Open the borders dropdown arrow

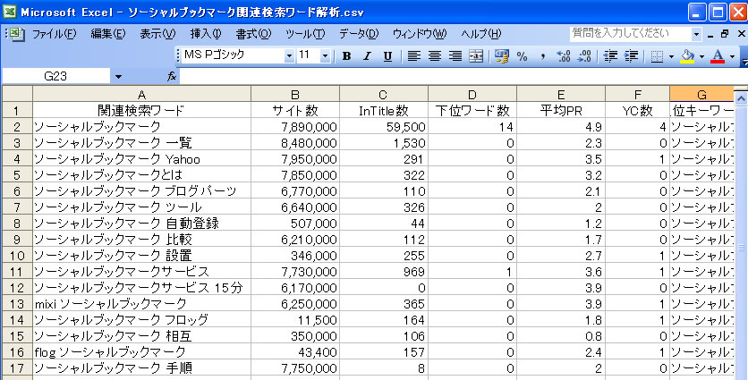click(671, 56)
